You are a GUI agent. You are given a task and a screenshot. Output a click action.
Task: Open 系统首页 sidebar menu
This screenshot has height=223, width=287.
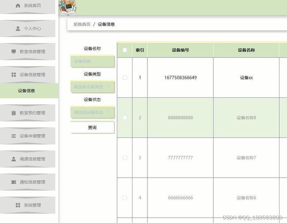pyautogui.click(x=27, y=7)
